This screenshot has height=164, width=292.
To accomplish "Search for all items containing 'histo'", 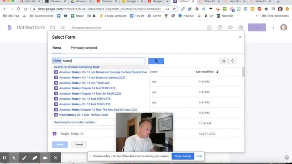I will (x=77, y=67).
